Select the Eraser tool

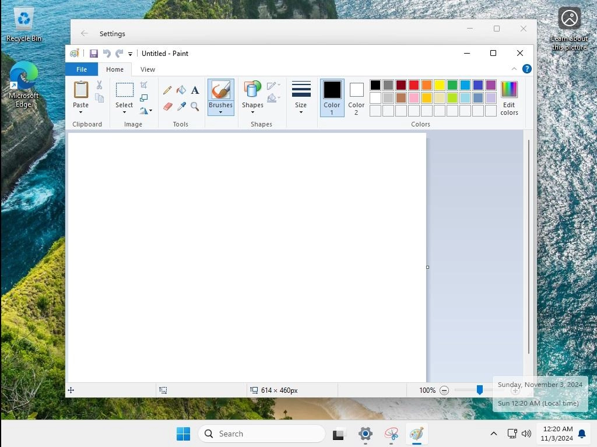(167, 107)
